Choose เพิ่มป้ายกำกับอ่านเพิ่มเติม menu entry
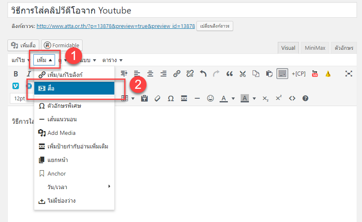 coord(74,146)
